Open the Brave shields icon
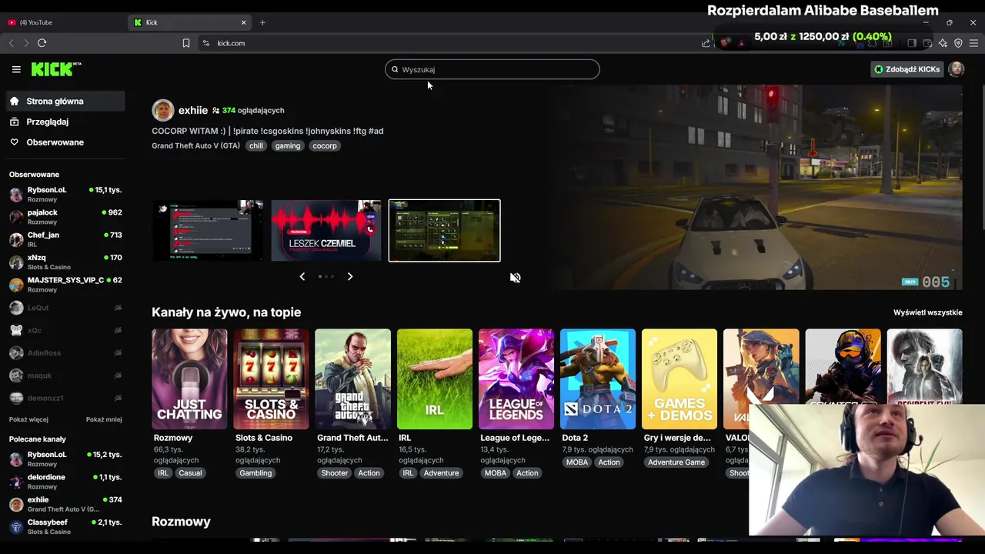This screenshot has height=554, width=985. (725, 43)
